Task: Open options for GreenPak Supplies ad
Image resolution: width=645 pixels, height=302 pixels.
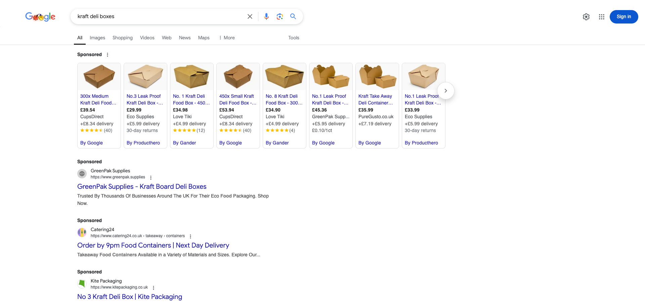Action: click(x=151, y=177)
